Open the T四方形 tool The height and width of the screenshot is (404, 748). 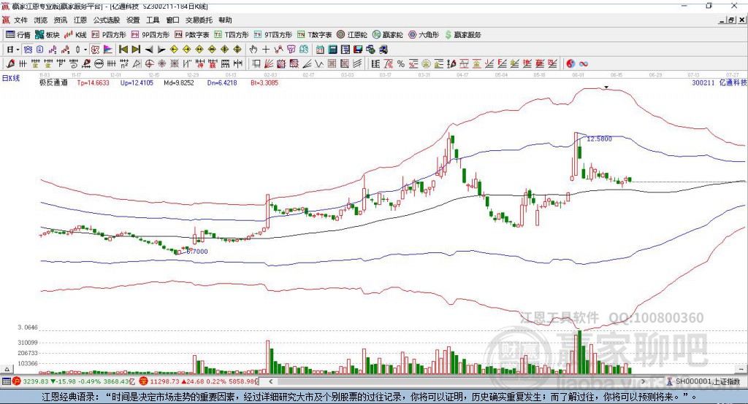click(232, 35)
